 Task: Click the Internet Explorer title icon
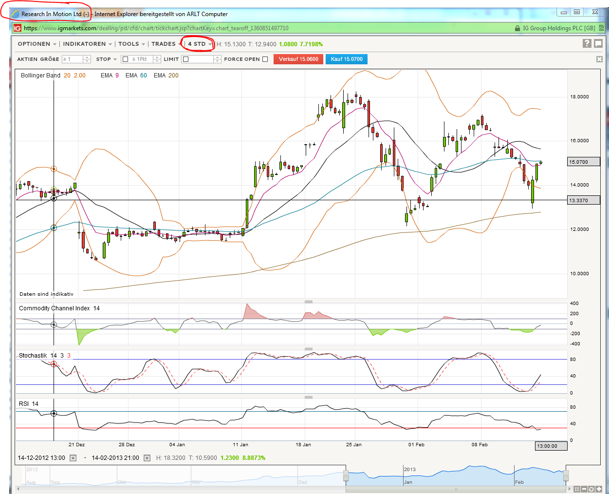pos(16,14)
